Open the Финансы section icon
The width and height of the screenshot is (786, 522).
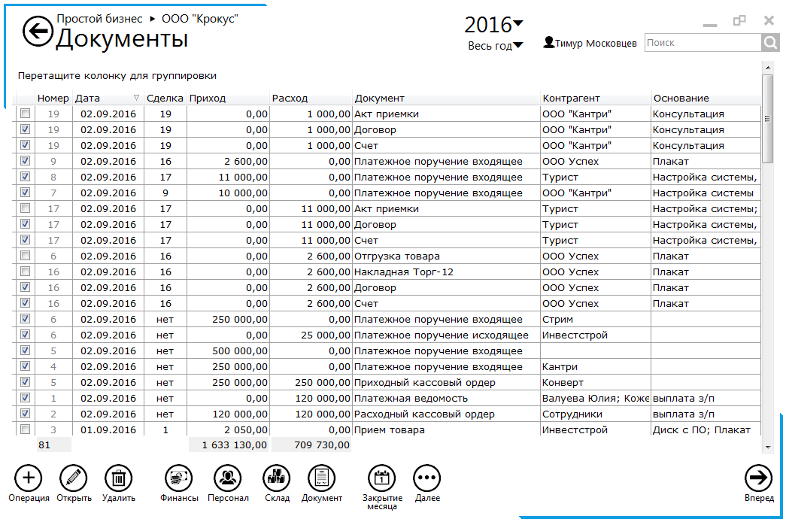[179, 478]
